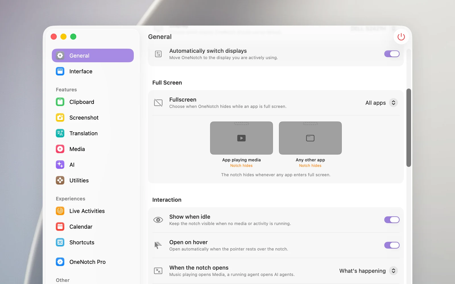Turn off Show when idle switch
455x284 pixels.
392,220
